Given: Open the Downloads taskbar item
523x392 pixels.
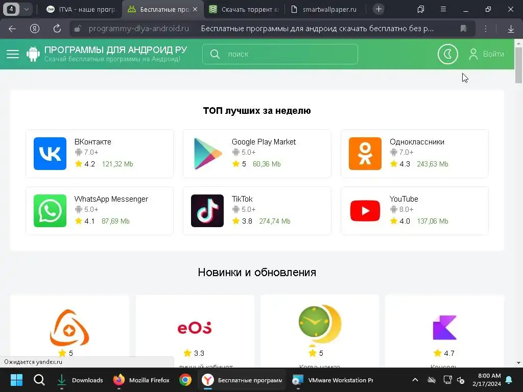Looking at the screenshot, I should (x=80, y=380).
